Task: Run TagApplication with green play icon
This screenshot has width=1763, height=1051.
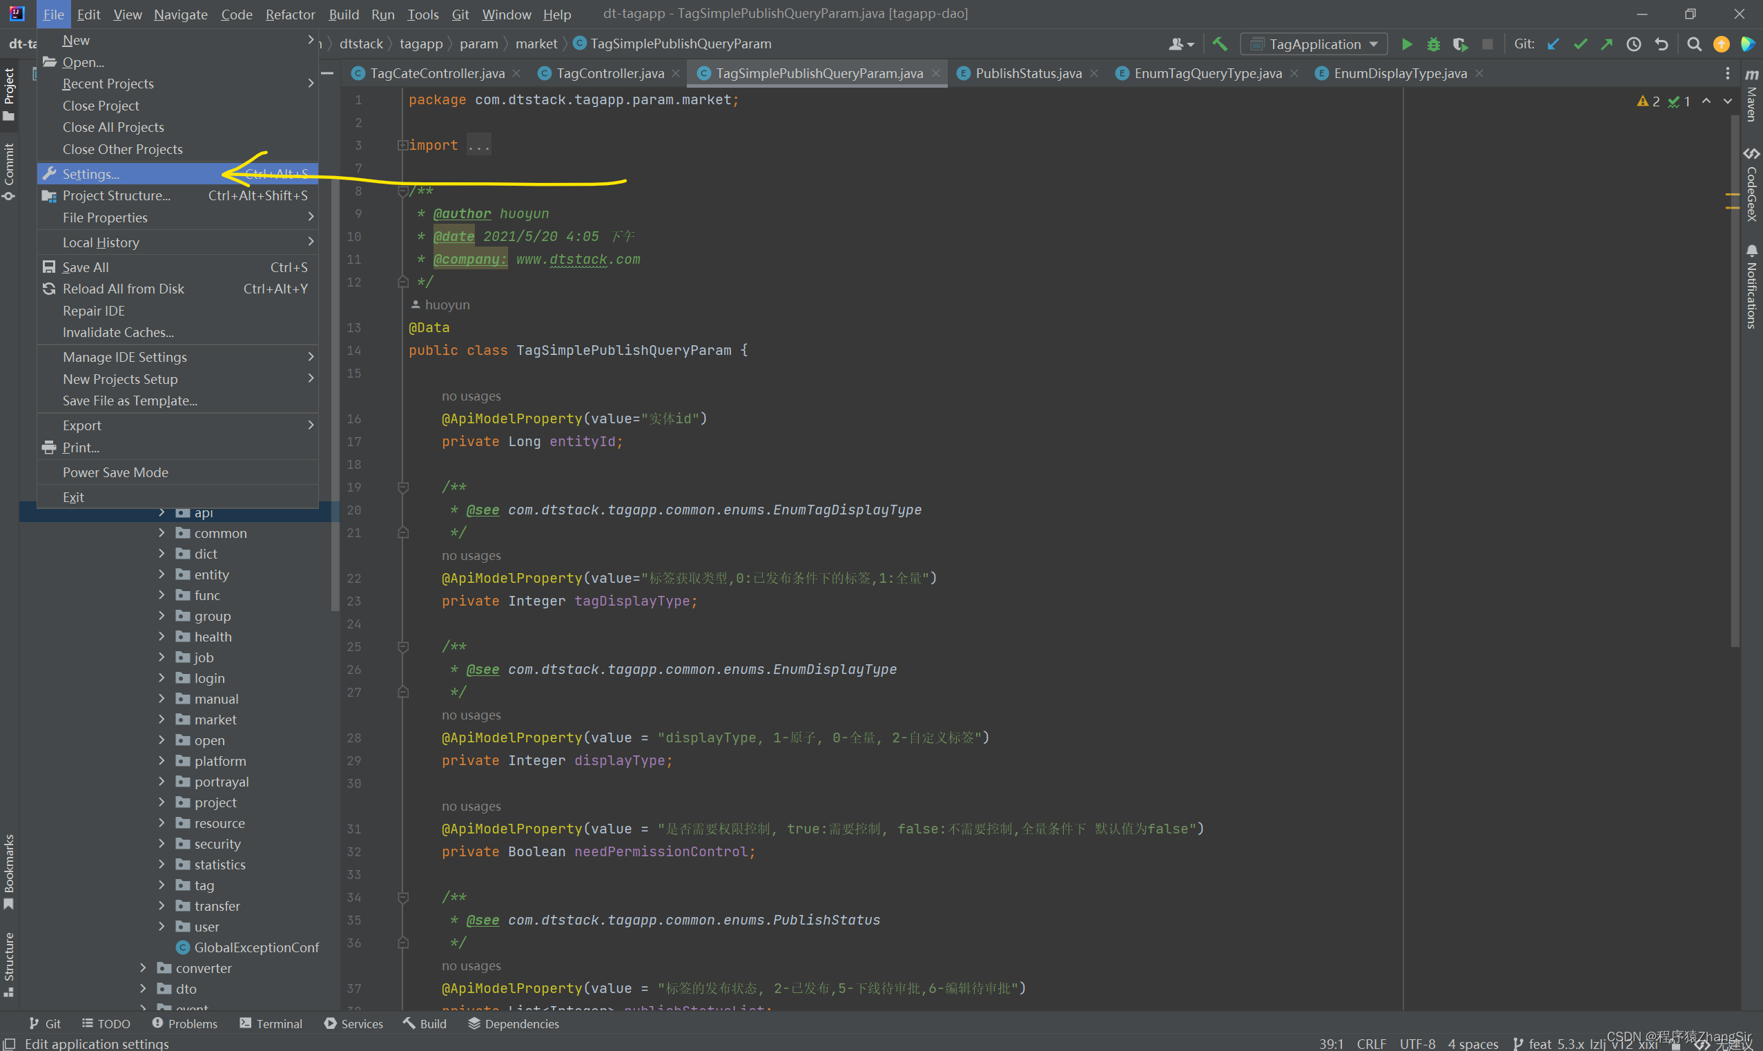Action: pyautogui.click(x=1406, y=44)
